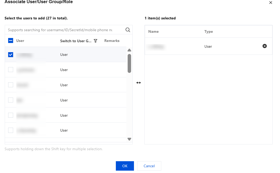
Task: Confirm with the OK button
Action: [x=125, y=166]
